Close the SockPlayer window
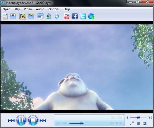 147,2
